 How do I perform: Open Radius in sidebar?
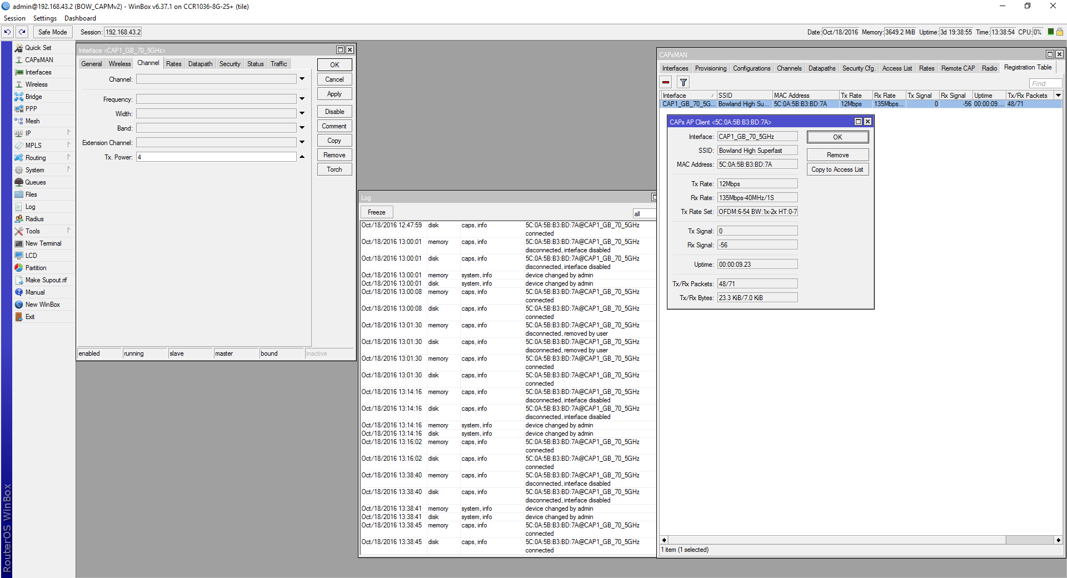click(x=34, y=219)
